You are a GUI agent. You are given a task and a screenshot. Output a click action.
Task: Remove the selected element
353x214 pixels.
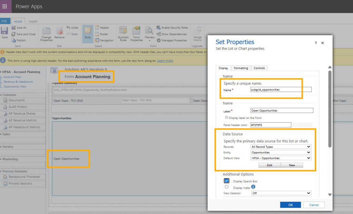(x=59, y=33)
